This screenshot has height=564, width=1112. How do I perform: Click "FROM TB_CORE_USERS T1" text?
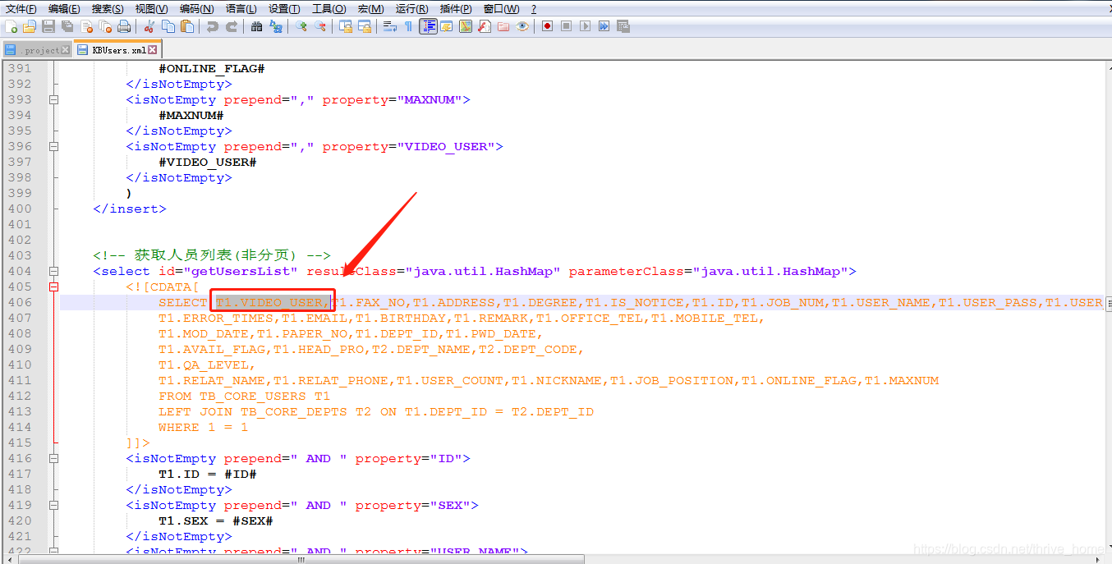[244, 396]
